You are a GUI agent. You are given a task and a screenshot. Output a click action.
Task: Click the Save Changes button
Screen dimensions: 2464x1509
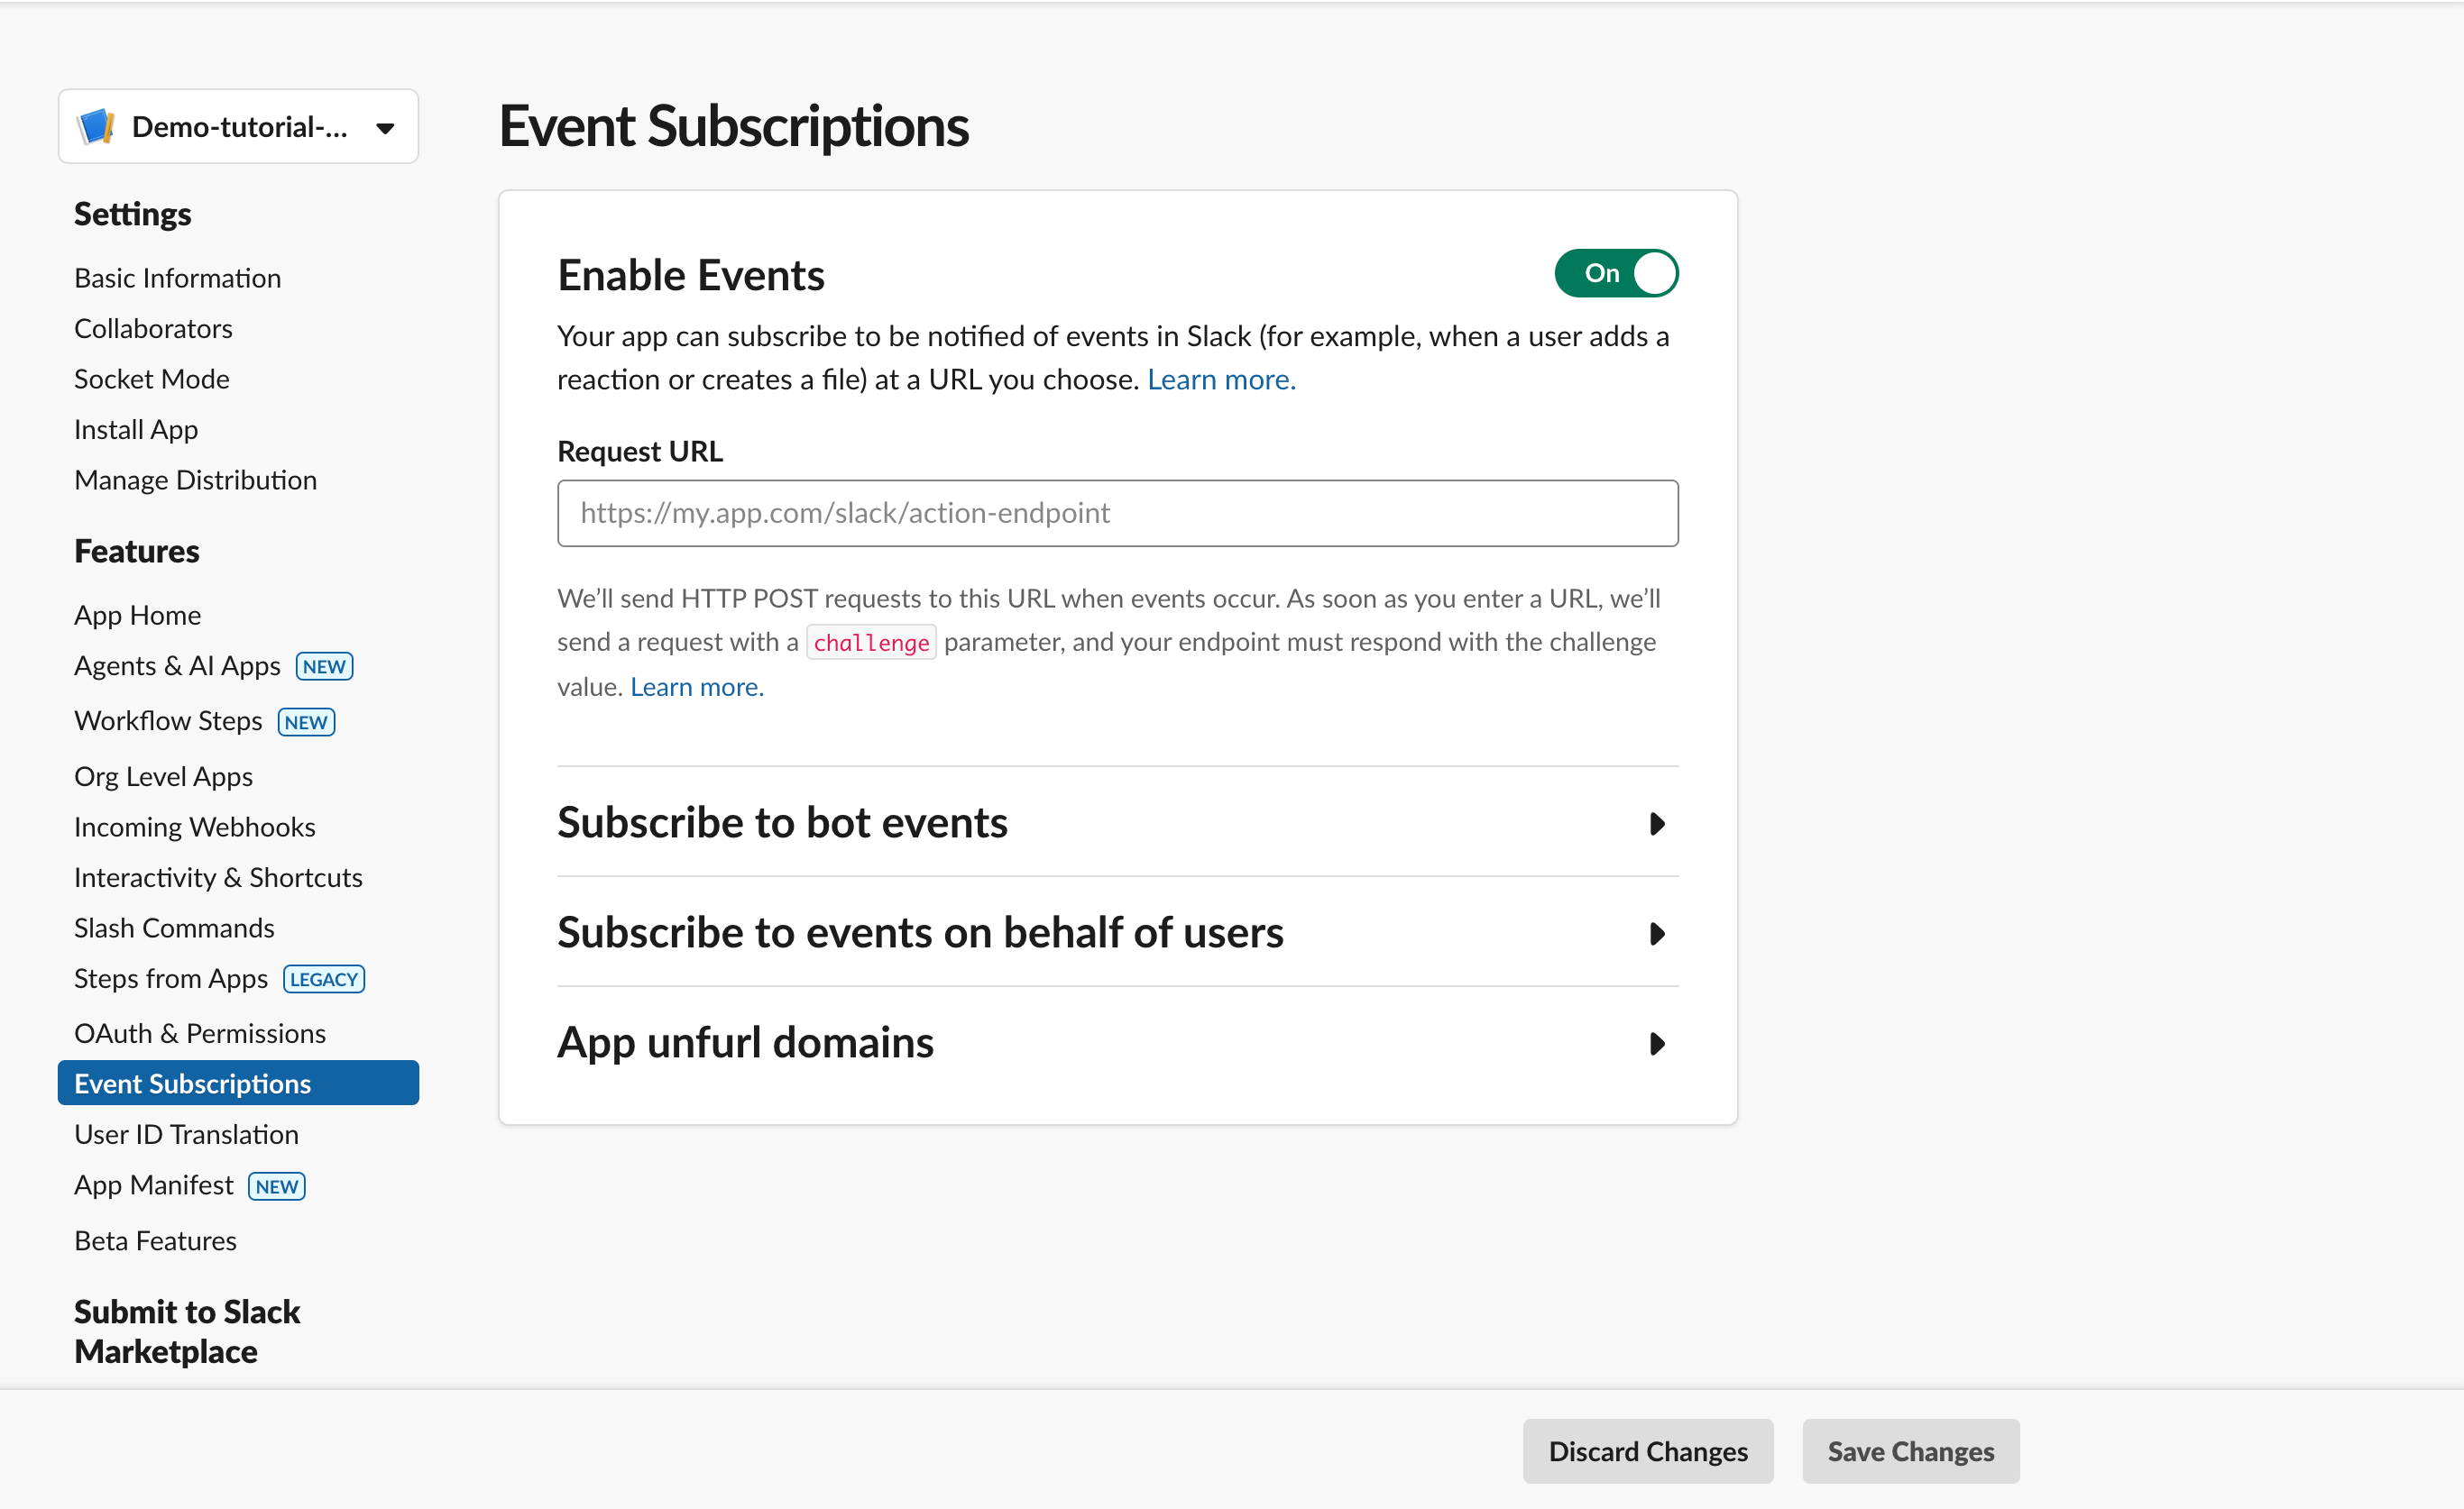1910,1450
